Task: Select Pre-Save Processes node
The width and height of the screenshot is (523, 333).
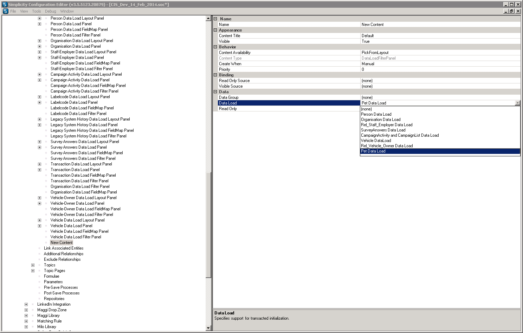Action: 61,287
